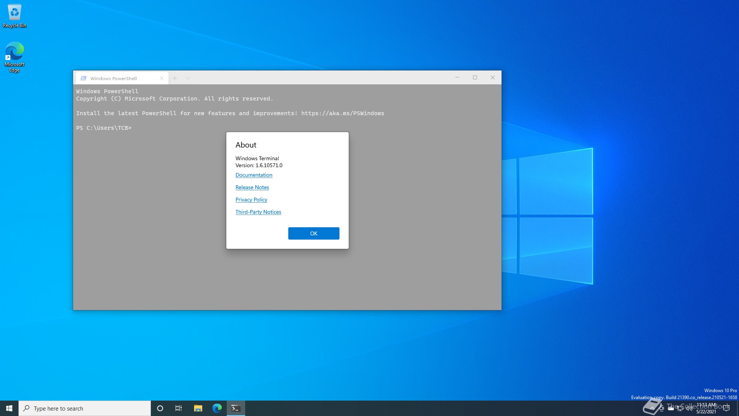Screen dimensions: 739x416
Task: Open the Third-Party Notices link
Action: point(258,212)
